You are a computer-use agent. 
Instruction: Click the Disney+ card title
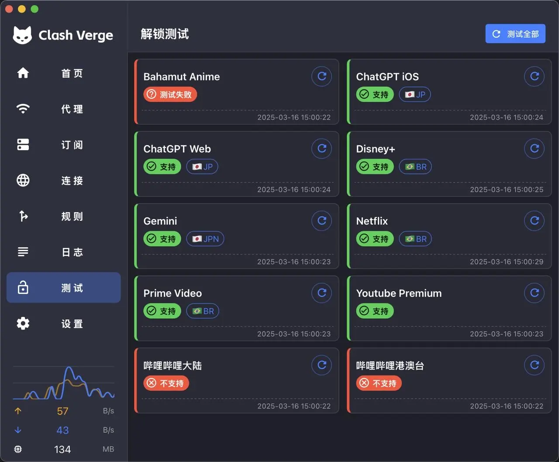tap(376, 149)
